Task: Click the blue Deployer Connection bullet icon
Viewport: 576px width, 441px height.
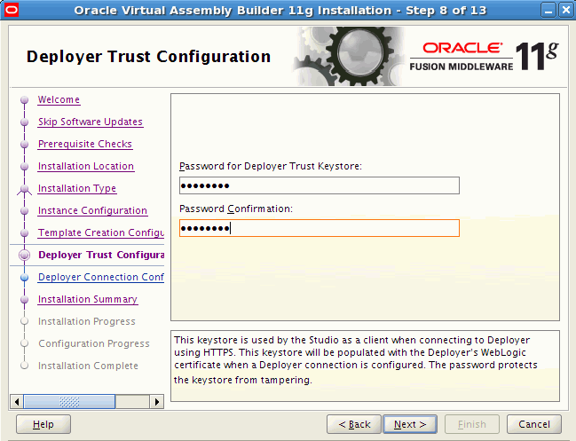Action: [x=25, y=277]
